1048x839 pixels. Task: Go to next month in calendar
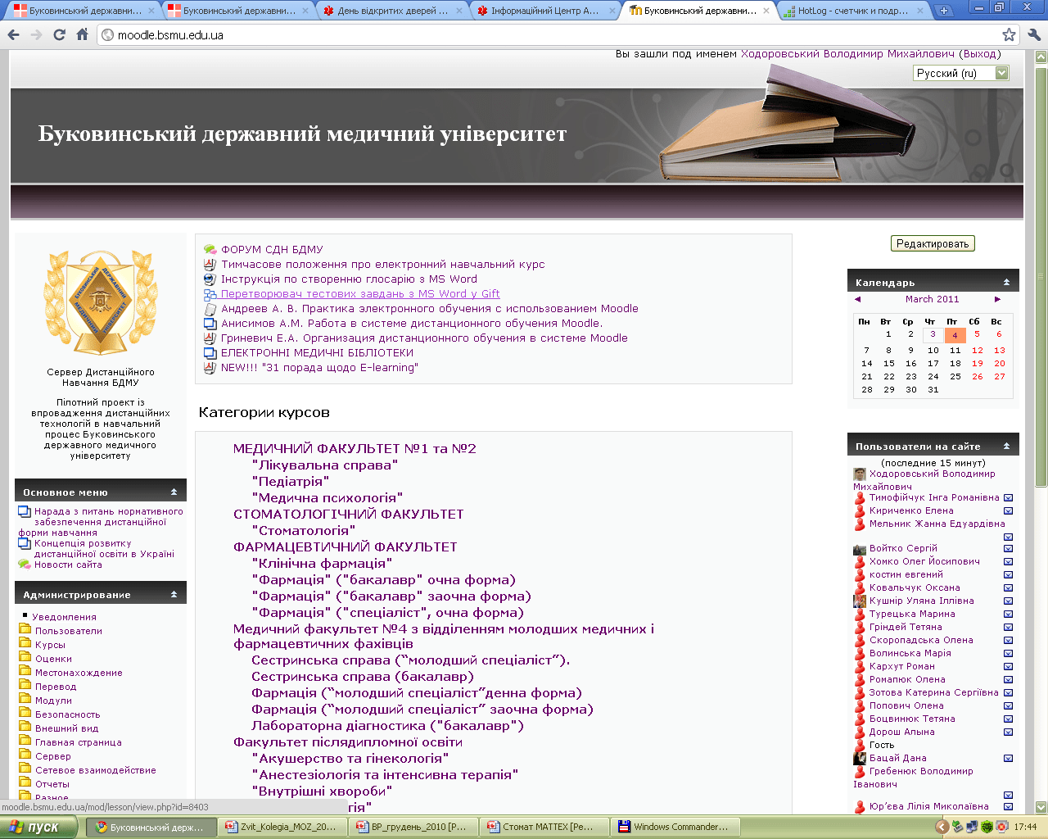997,300
